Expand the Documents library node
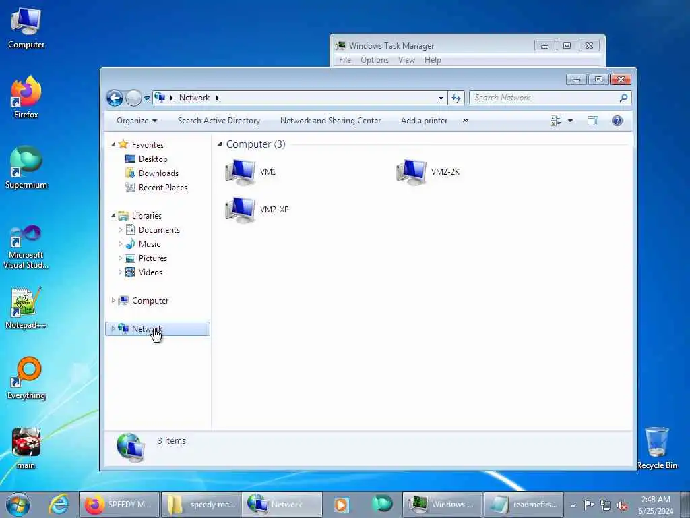690x518 pixels. 120,230
